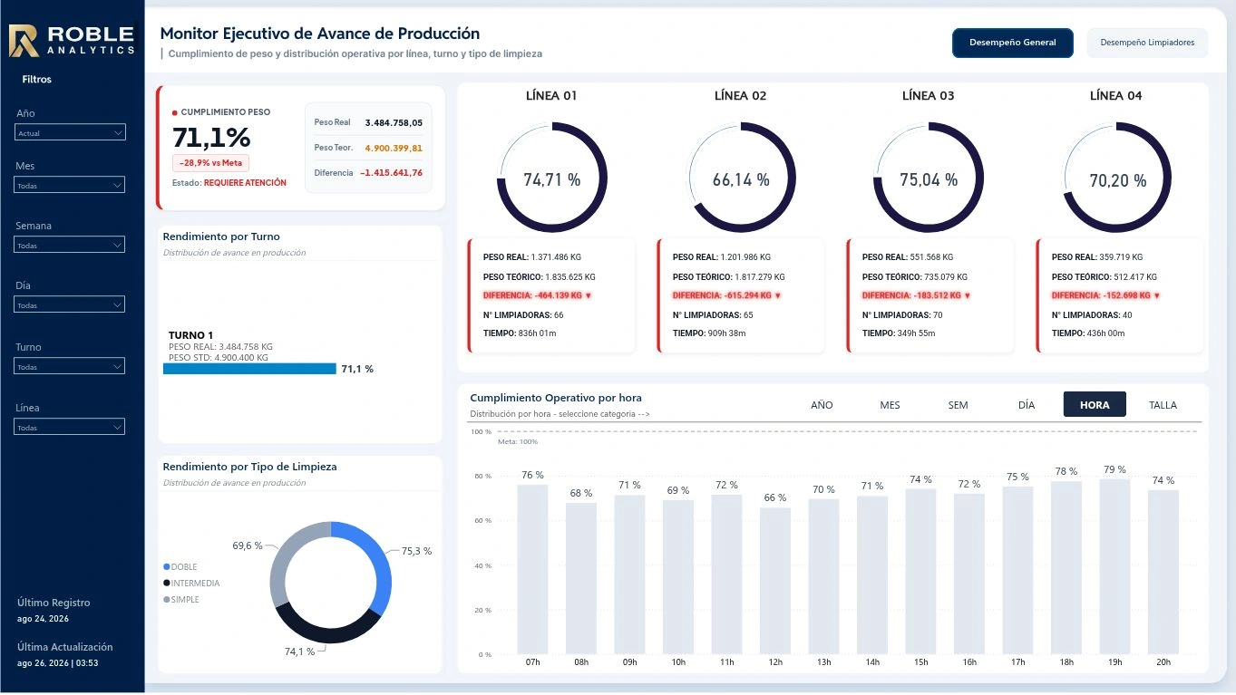Select the Desempeño General button
This screenshot has height=695, width=1236.
click(1012, 43)
